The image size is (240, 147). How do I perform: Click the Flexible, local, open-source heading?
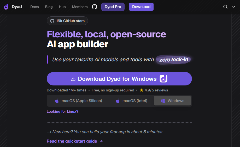pos(106,34)
